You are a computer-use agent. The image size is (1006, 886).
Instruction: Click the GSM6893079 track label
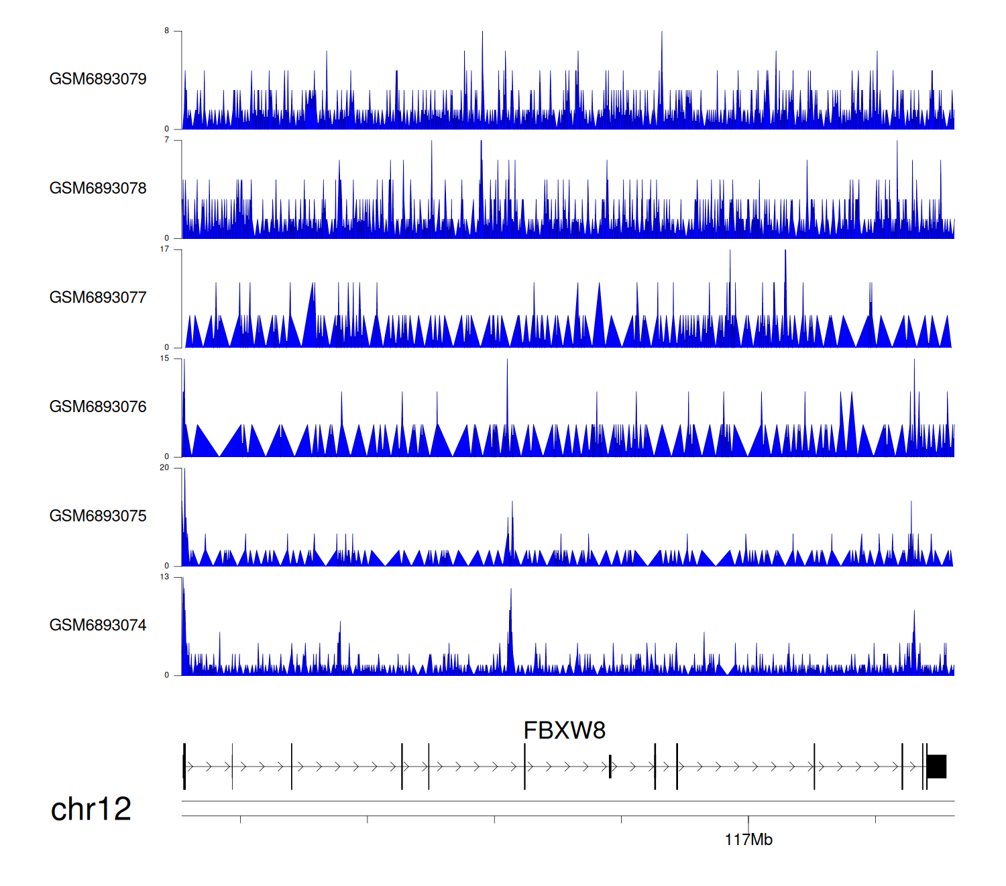tap(98, 79)
